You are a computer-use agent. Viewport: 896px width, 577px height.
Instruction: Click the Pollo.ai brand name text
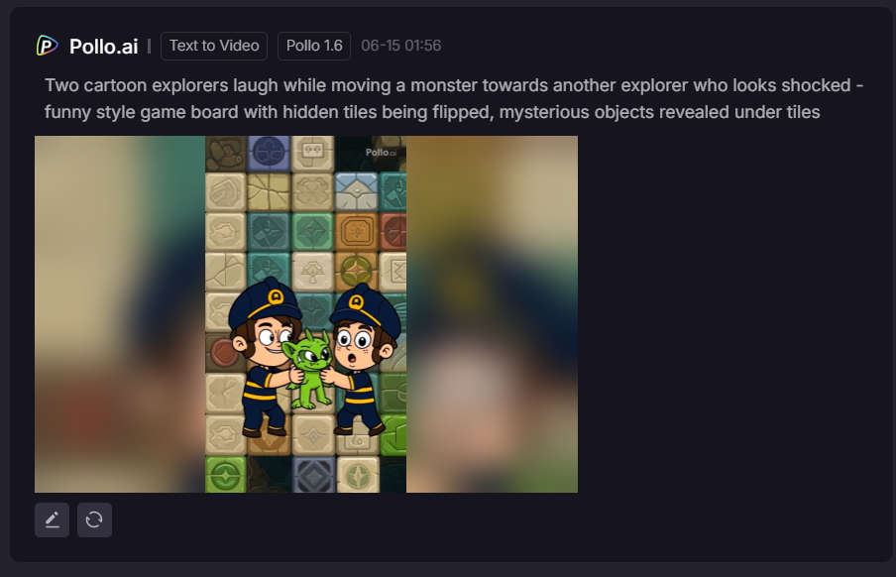[x=103, y=47]
